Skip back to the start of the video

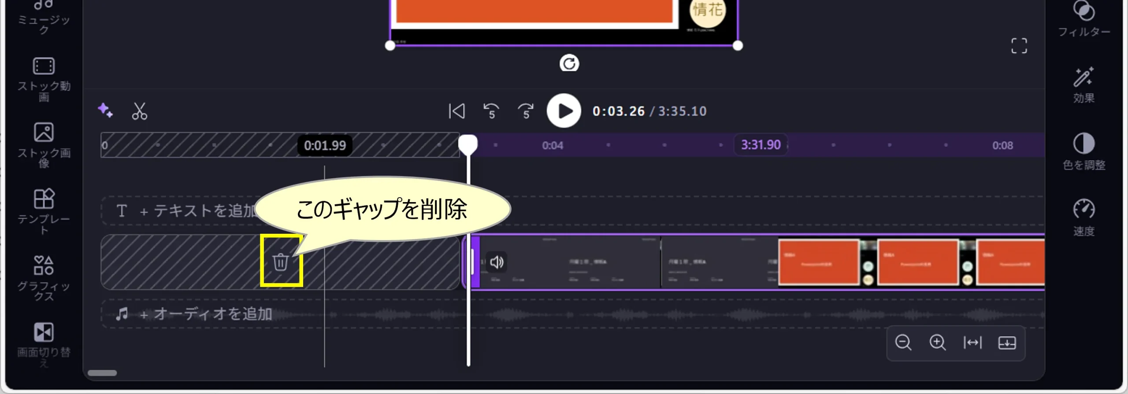coord(456,111)
